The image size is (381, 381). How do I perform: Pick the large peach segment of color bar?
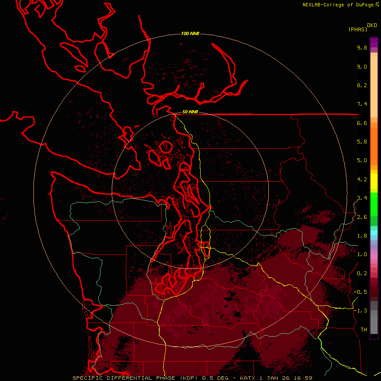click(x=374, y=87)
